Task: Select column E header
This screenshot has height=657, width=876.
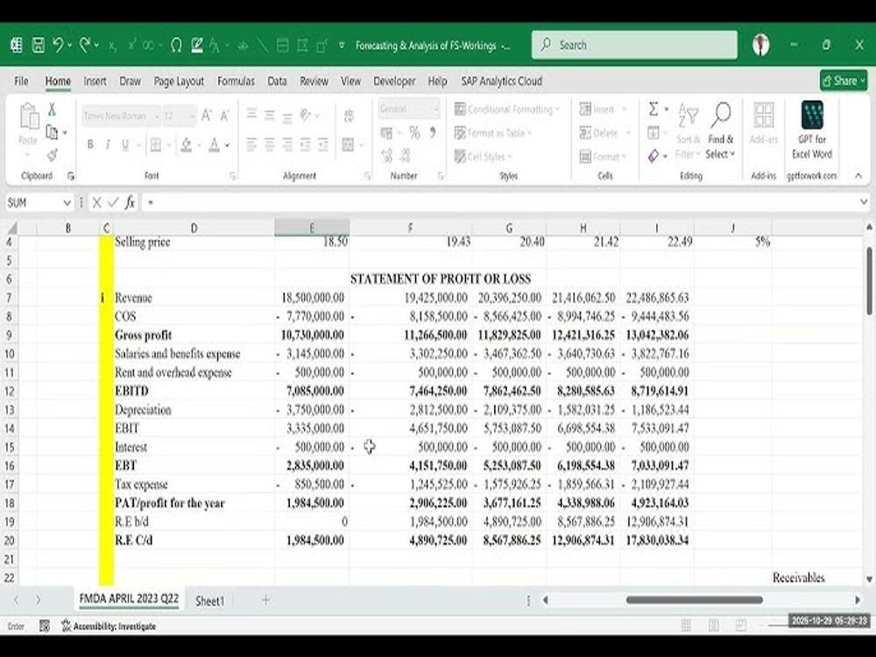Action: coord(312,228)
